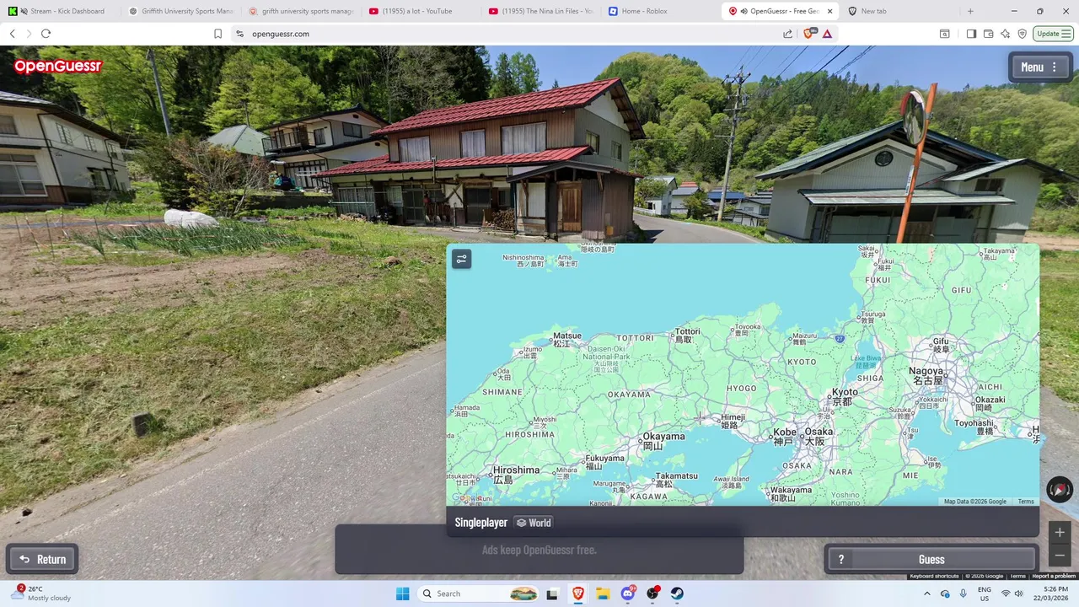Open the Windows Start menu
The width and height of the screenshot is (1079, 607).
402,594
